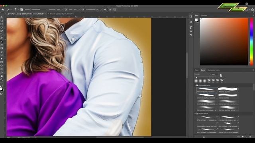Screen dimensions: 255x143
Task: Open the brush preset picker dropdown arrow
Action: pos(18,10)
